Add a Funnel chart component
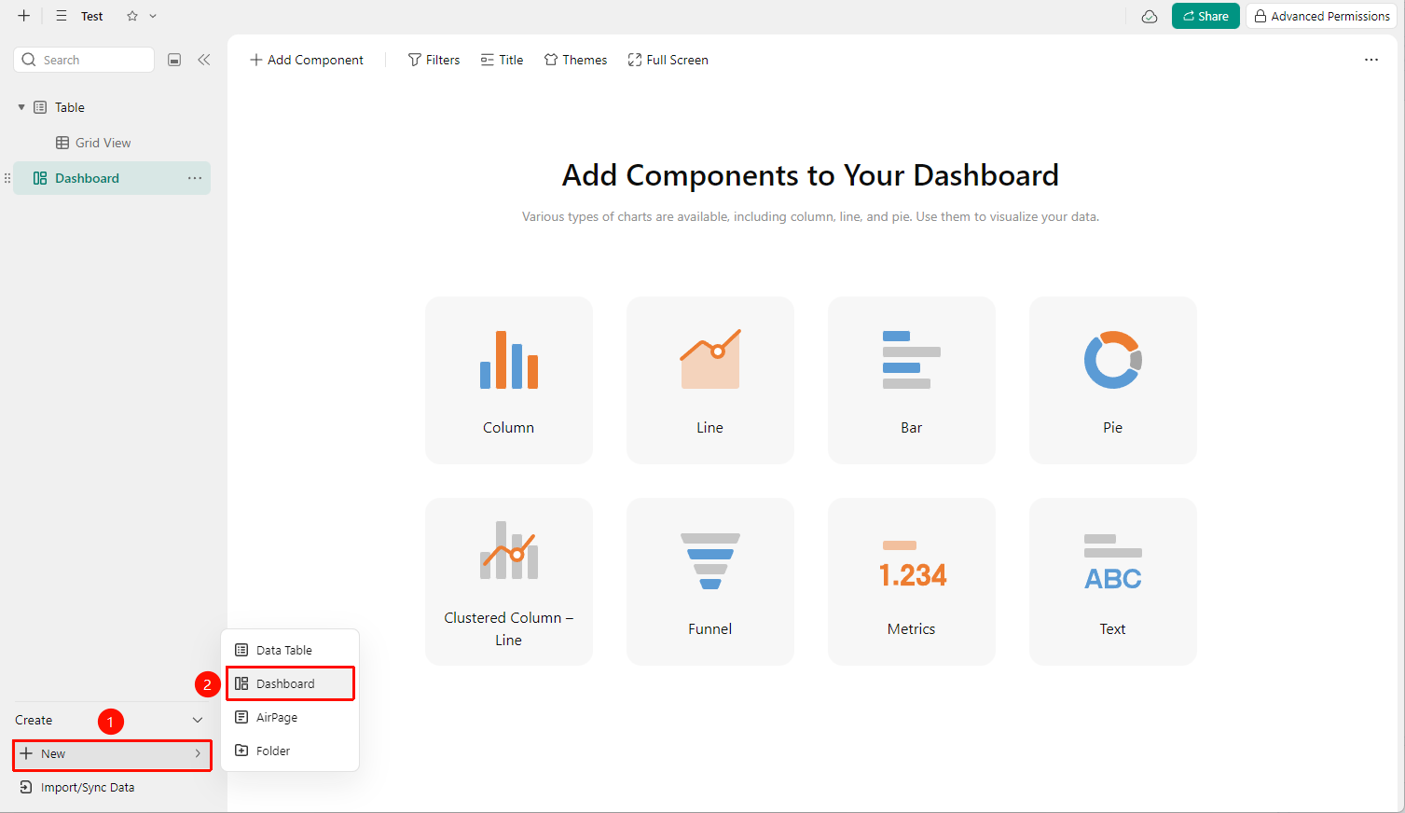This screenshot has width=1405, height=813. [x=710, y=582]
